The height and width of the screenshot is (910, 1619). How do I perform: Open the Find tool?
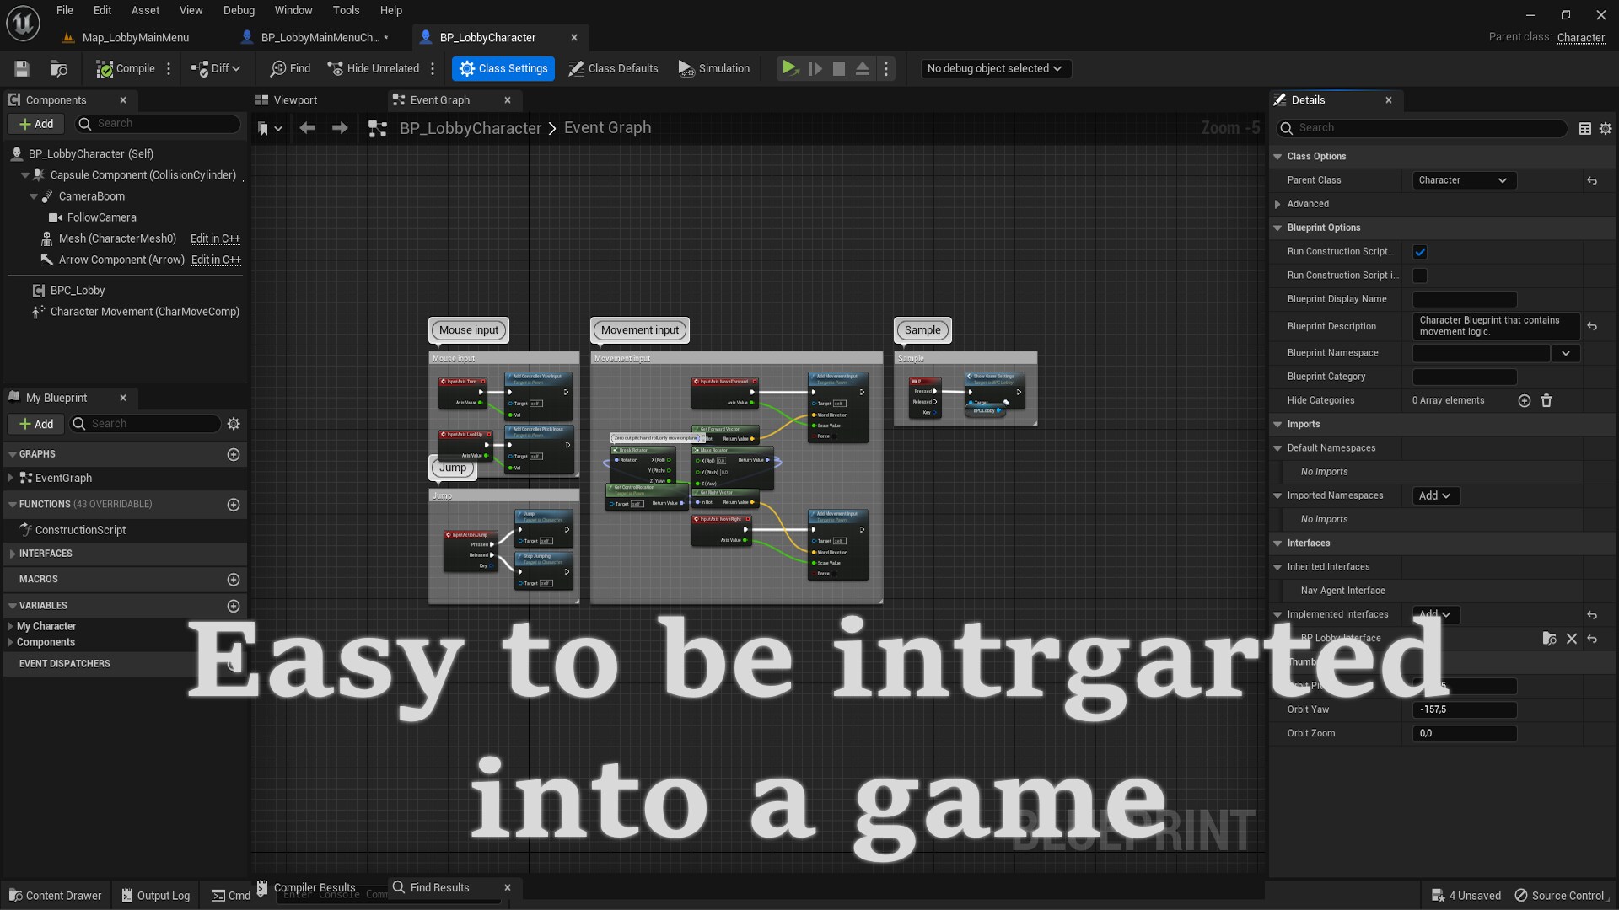[290, 68]
